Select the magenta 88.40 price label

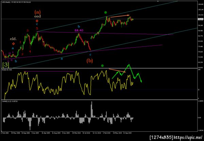[x=79, y=30]
